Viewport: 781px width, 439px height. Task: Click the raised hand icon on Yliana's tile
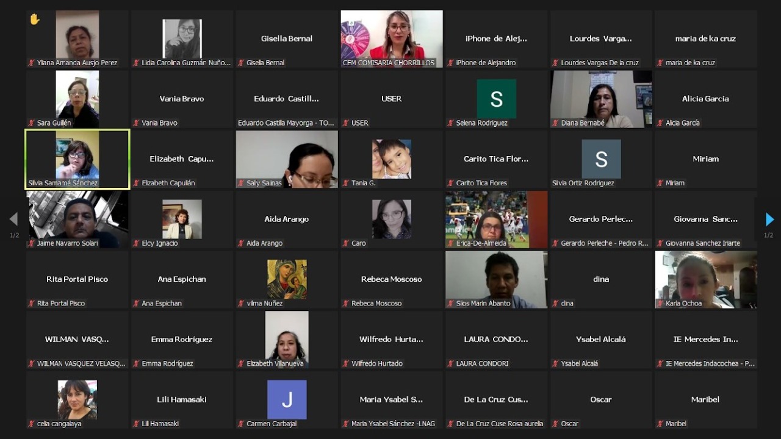[34, 20]
